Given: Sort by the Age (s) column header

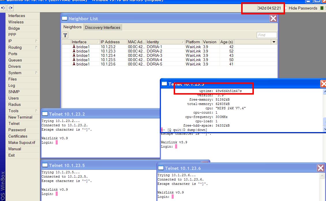Looking at the screenshot, I should [227, 42].
